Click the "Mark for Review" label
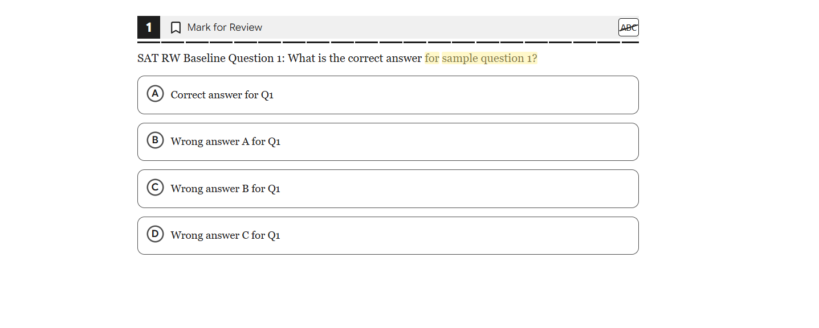Viewport: 819px width, 328px height. pyautogui.click(x=225, y=27)
